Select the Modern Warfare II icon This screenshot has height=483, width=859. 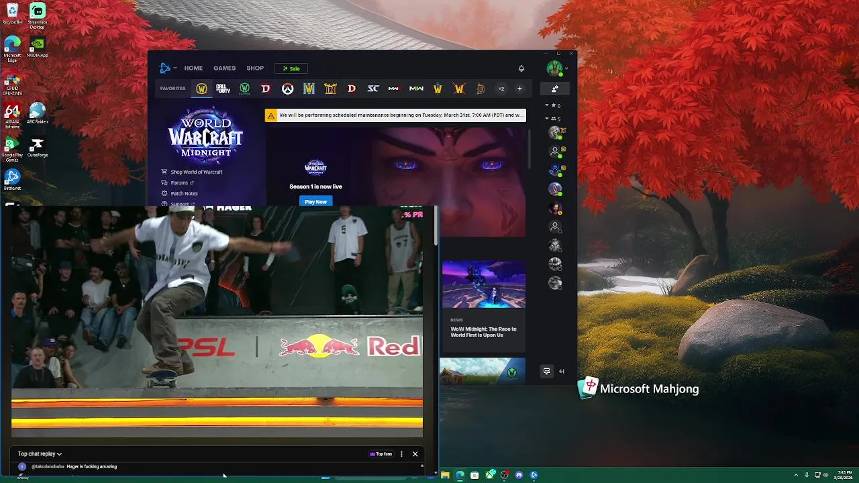pos(416,89)
